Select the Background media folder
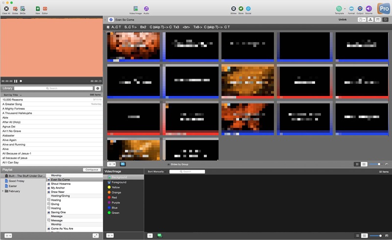This screenshot has height=240, width=392. pyautogui.click(x=124, y=177)
